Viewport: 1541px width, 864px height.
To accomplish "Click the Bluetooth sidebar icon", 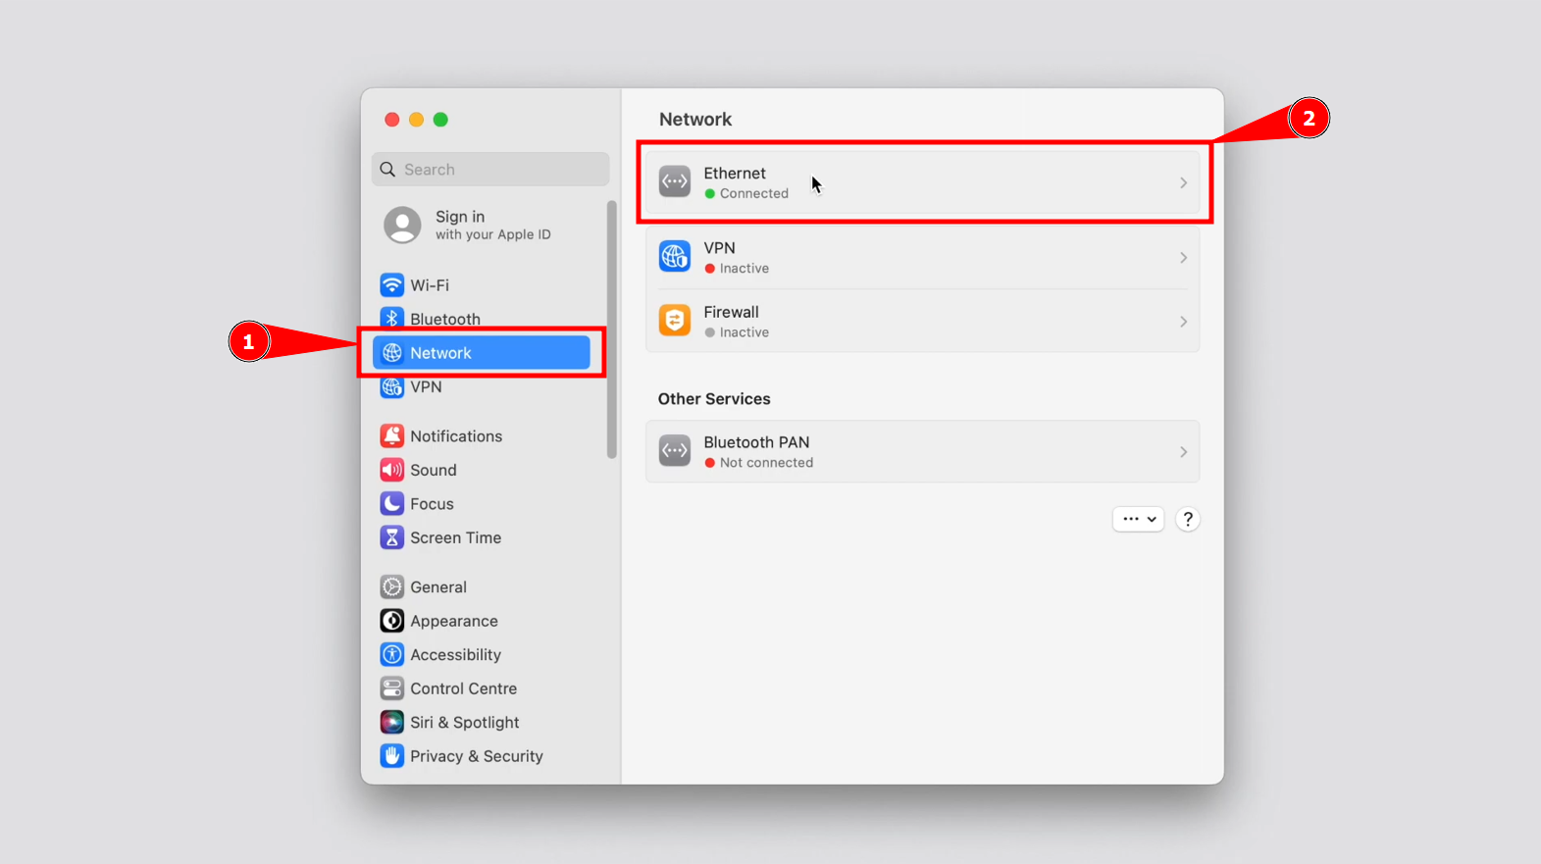I will [391, 319].
